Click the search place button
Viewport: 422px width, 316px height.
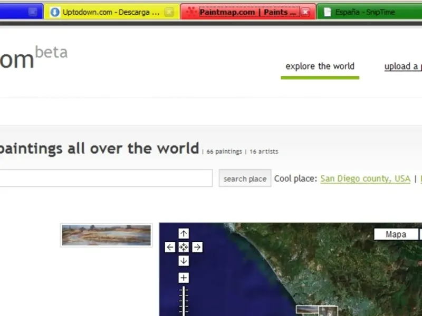click(x=245, y=178)
